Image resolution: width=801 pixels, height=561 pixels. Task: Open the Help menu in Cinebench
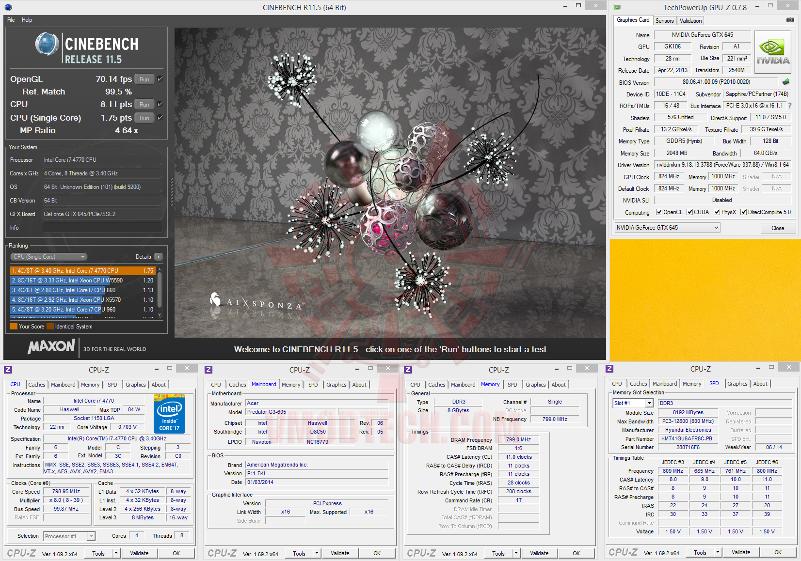tap(27, 20)
